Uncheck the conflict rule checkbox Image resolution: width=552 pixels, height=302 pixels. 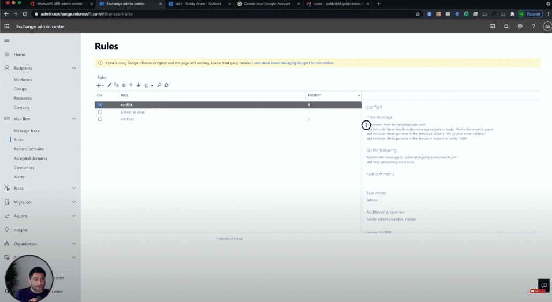100,105
